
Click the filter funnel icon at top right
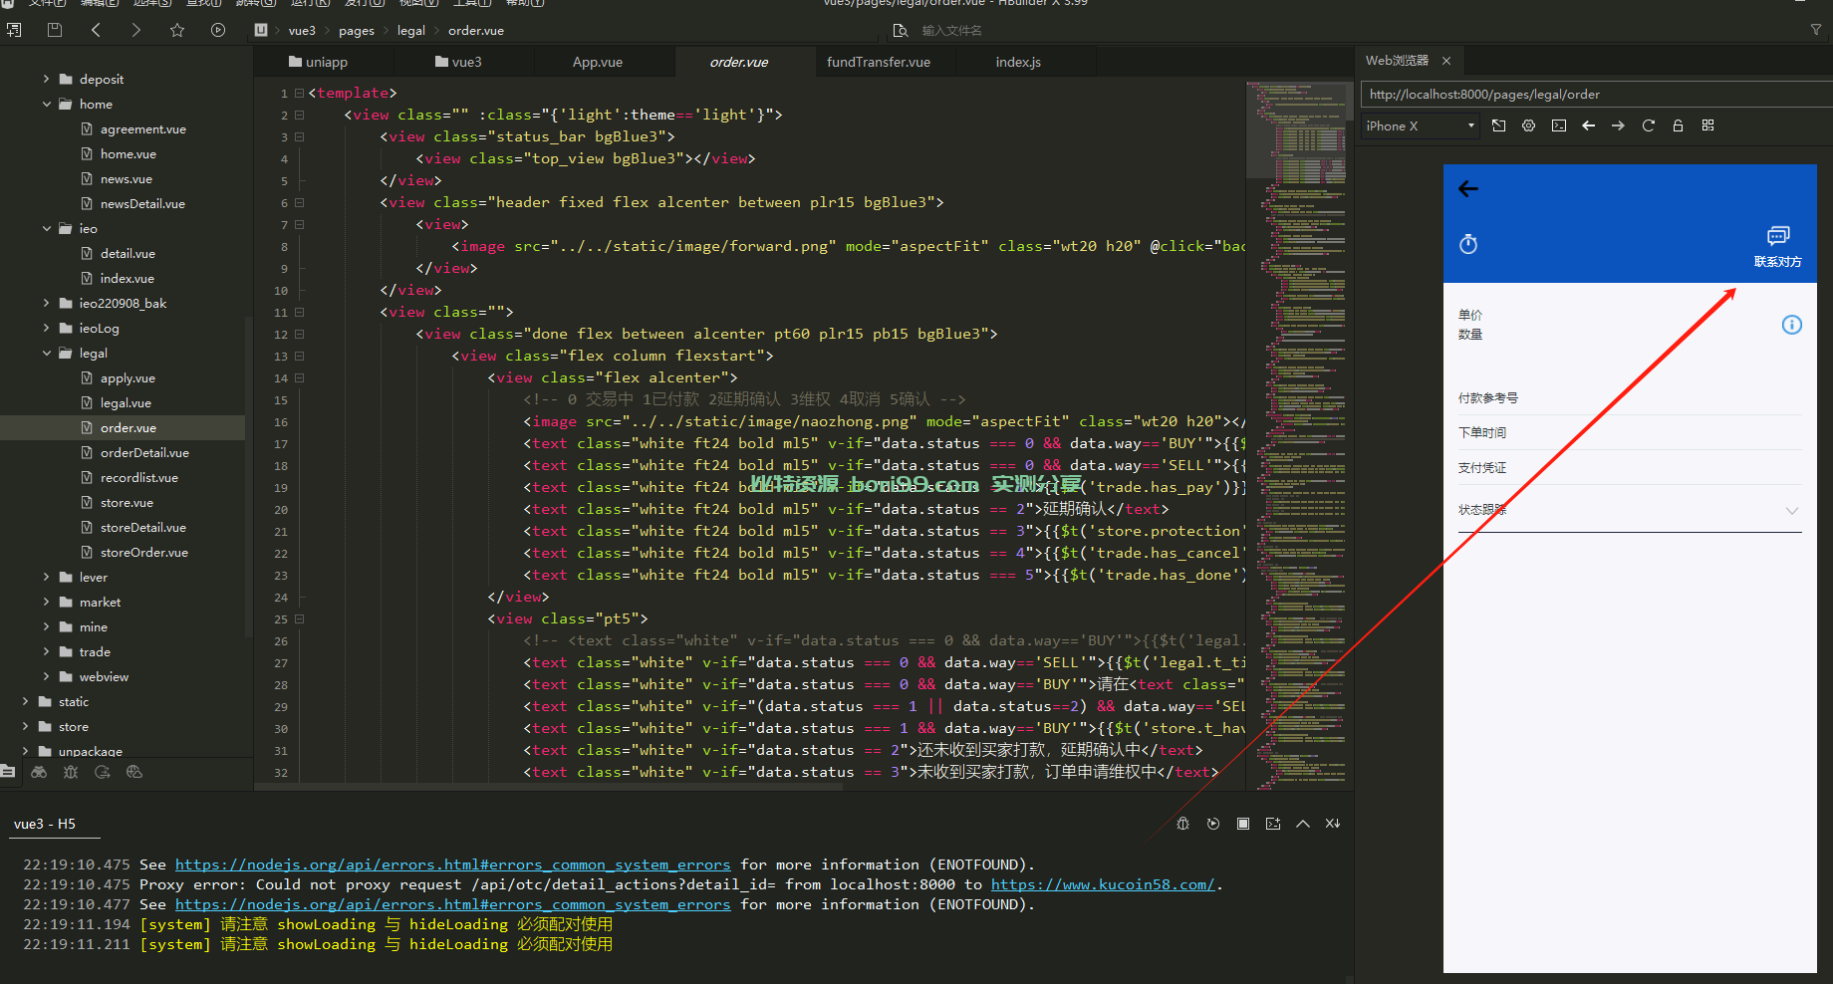pos(1816,30)
